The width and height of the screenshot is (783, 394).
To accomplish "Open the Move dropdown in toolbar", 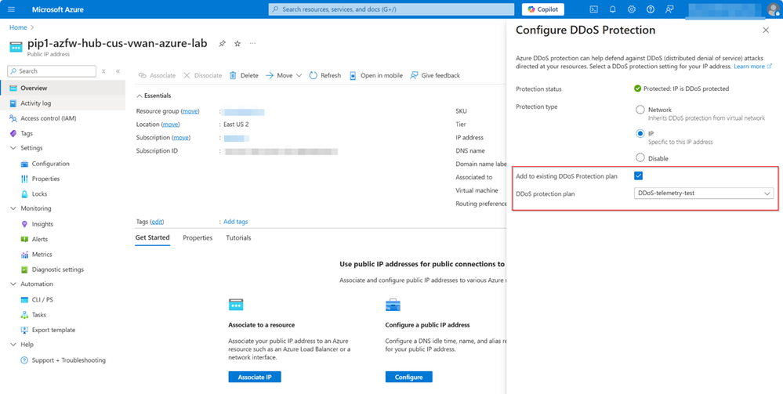I will [x=284, y=75].
